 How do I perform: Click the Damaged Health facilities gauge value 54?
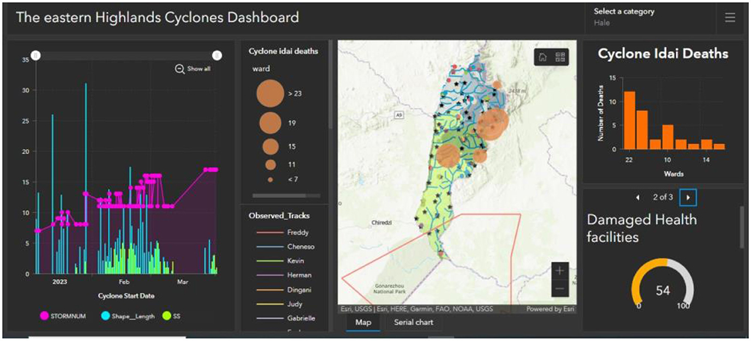pyautogui.click(x=663, y=291)
